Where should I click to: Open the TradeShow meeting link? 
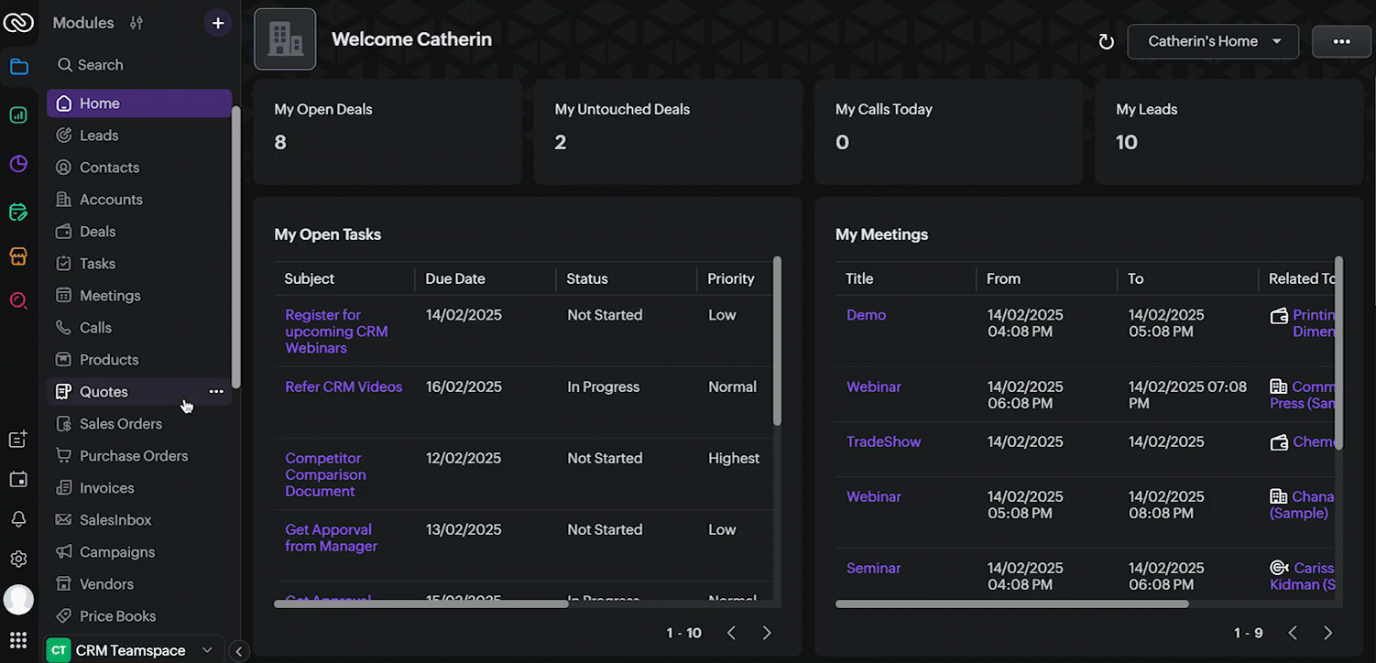click(x=883, y=441)
